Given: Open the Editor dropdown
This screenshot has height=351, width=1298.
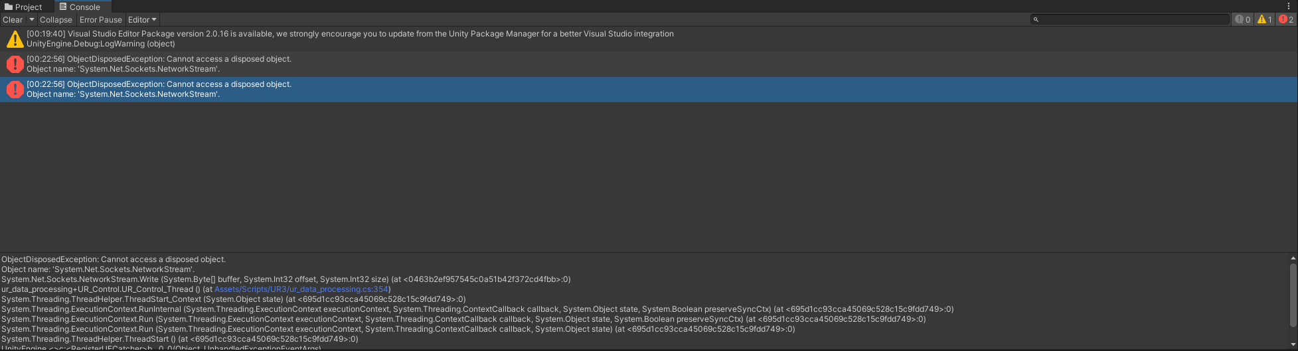Looking at the screenshot, I should tap(142, 20).
